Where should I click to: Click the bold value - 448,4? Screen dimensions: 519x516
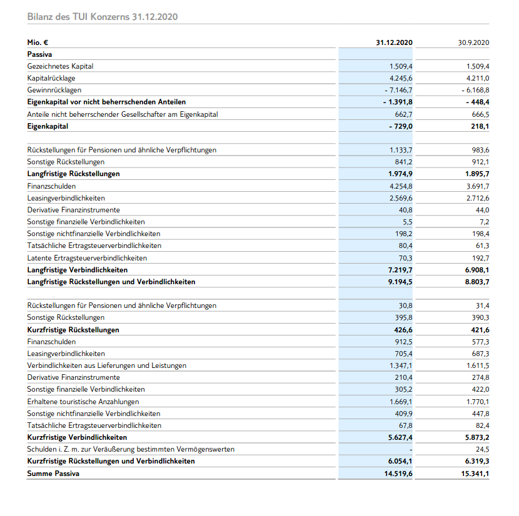pos(478,102)
